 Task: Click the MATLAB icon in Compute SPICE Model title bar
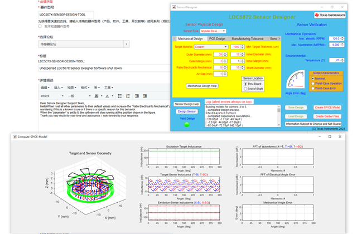click(x=15, y=136)
